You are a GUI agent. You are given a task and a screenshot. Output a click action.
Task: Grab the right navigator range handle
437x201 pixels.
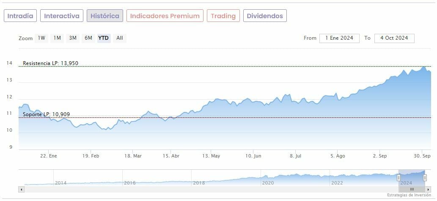click(x=425, y=178)
